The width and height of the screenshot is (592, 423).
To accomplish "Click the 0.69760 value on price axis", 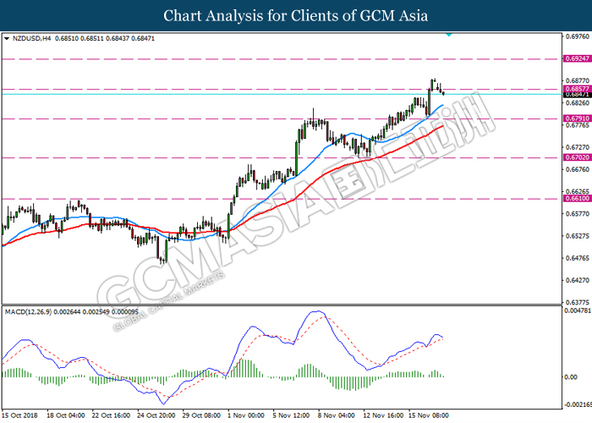I will pyautogui.click(x=578, y=36).
